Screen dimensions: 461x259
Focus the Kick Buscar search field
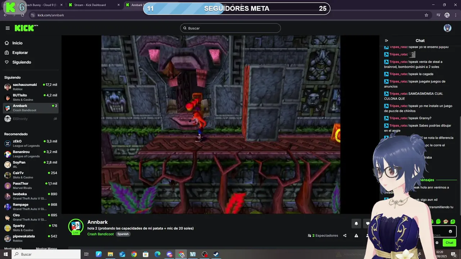tap(230, 28)
